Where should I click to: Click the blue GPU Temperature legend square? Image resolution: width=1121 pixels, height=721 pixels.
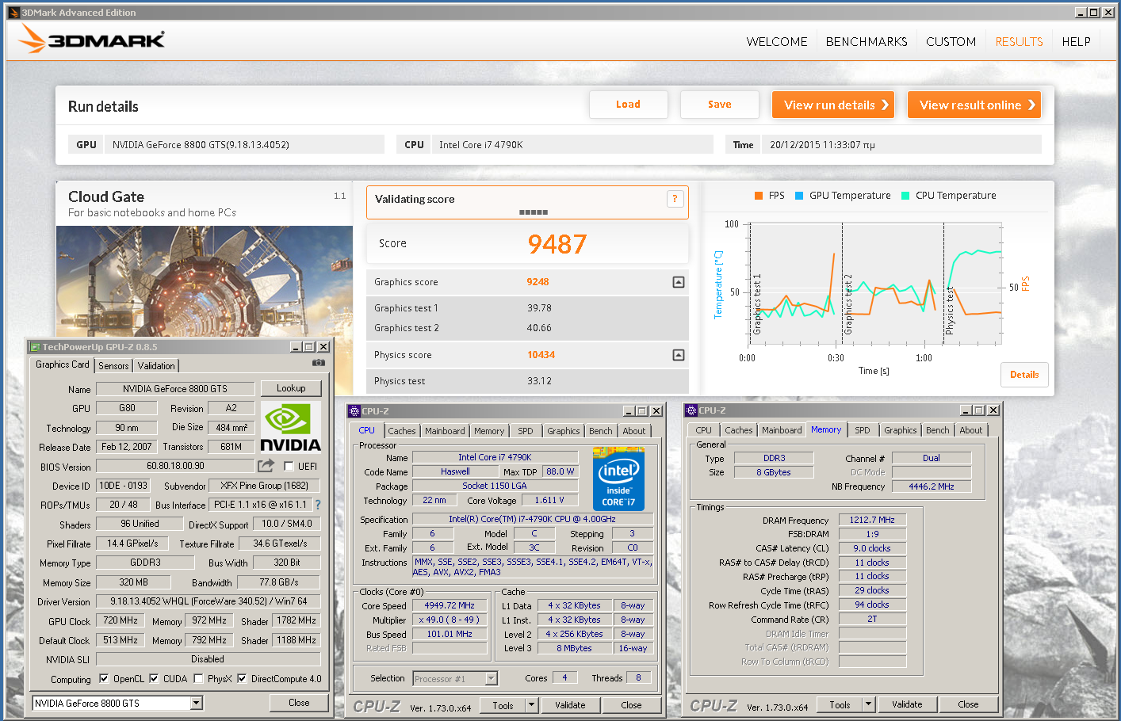[x=799, y=196]
